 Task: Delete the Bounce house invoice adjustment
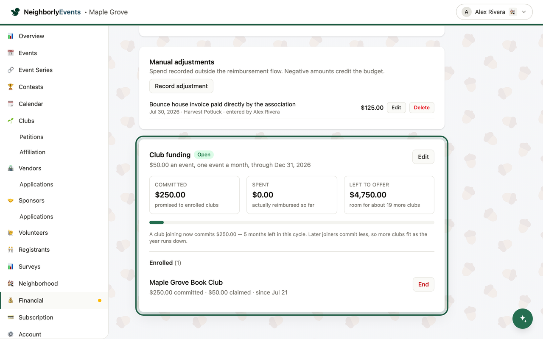[x=422, y=108]
